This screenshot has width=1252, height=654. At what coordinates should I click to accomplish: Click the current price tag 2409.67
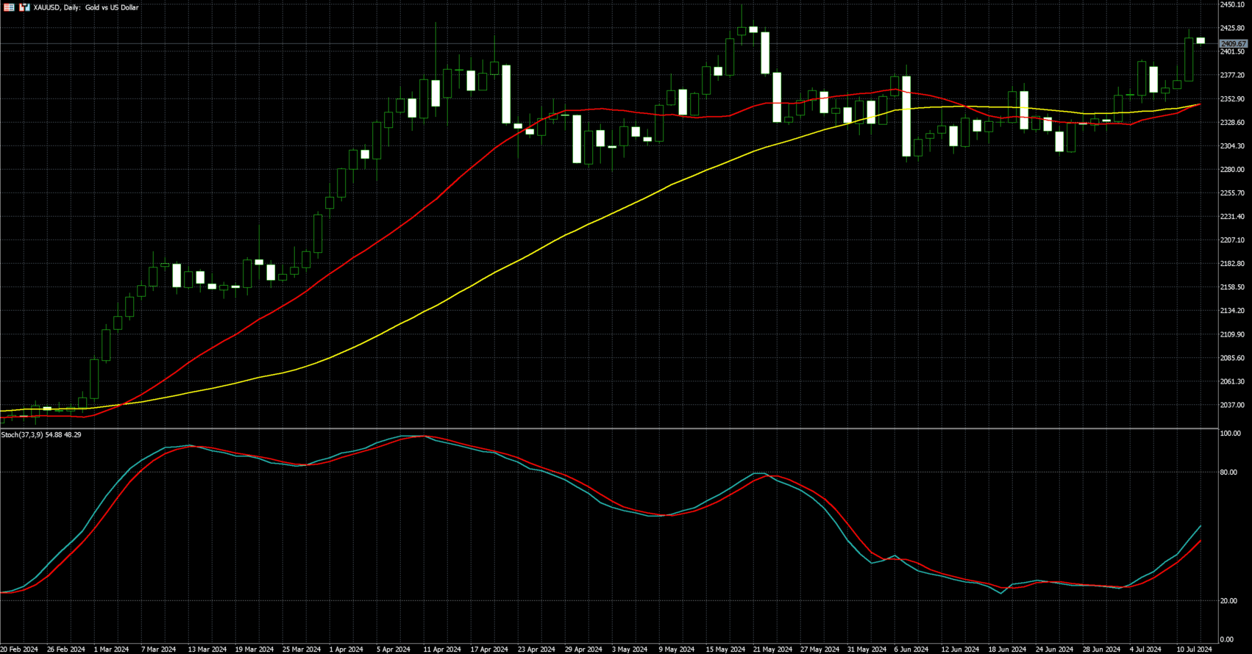(x=1234, y=44)
